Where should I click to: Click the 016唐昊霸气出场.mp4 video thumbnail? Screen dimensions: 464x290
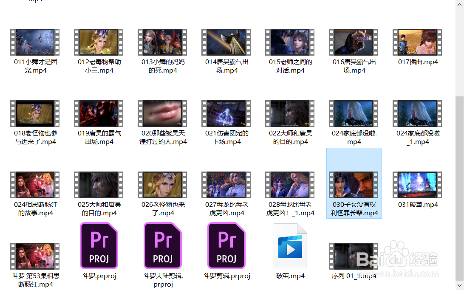(x=354, y=42)
